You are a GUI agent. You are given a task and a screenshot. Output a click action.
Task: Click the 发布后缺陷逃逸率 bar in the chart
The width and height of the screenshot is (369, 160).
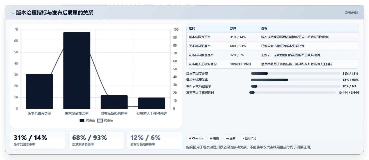(x=114, y=102)
